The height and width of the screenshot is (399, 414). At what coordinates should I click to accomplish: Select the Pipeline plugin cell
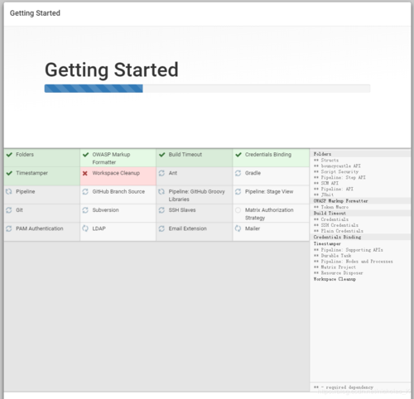click(x=42, y=195)
